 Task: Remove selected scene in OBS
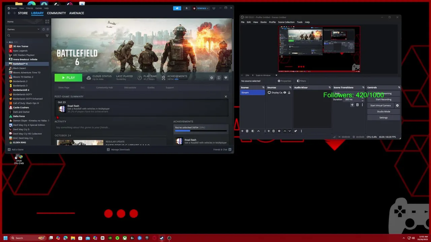[247, 131]
